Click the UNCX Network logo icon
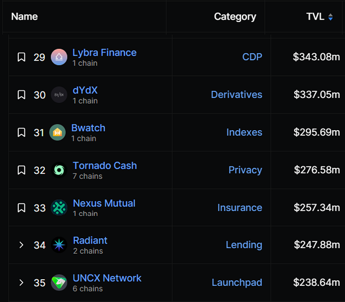 [59, 283]
